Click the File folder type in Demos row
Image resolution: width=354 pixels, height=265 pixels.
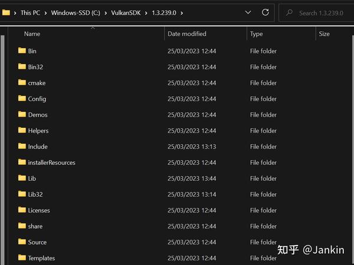point(263,115)
